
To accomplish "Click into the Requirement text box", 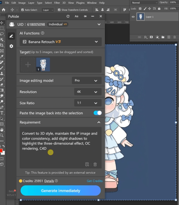I will click(61, 147).
